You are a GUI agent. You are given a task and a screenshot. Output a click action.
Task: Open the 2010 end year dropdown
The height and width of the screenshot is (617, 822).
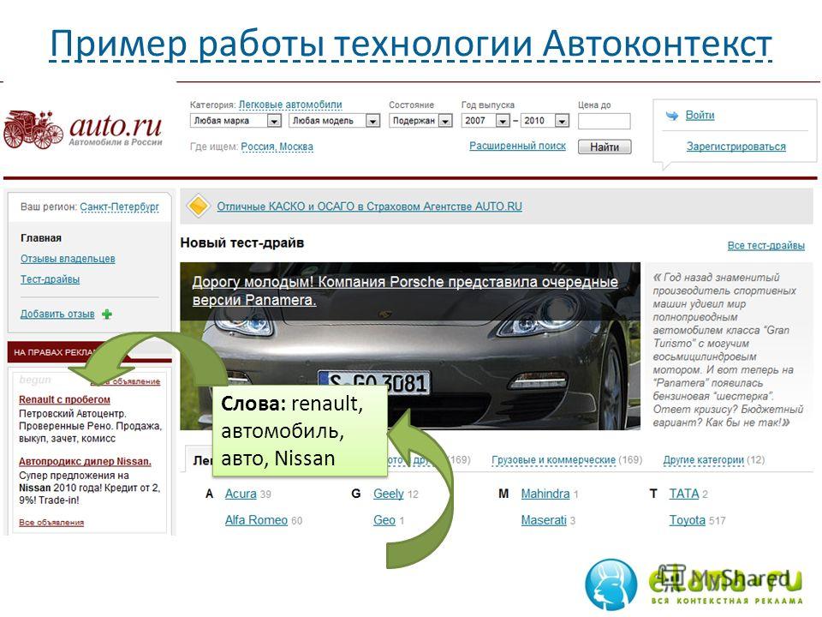(545, 121)
